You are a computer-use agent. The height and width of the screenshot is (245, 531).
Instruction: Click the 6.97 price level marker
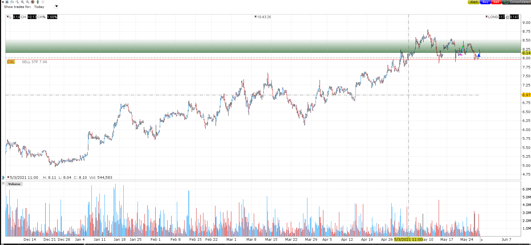point(526,95)
